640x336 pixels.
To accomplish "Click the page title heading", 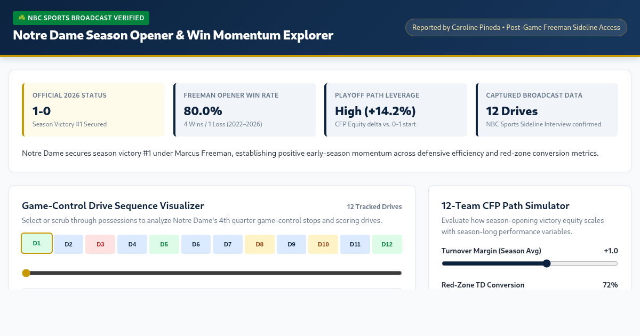I will tap(173, 35).
